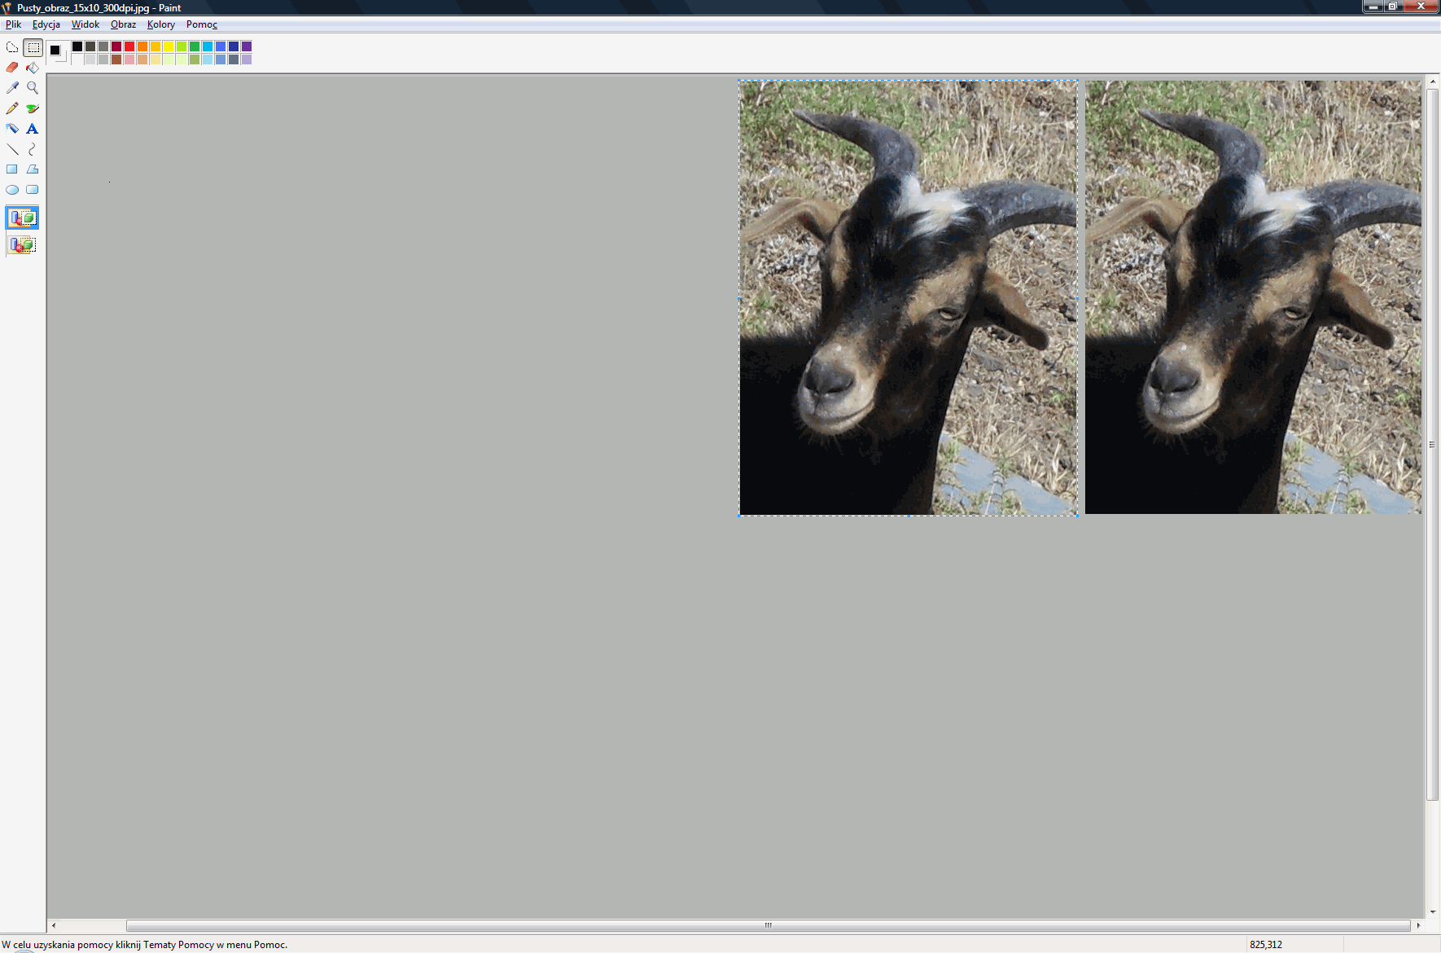1441x953 pixels.
Task: Expand the Kolory menu
Action: (160, 24)
